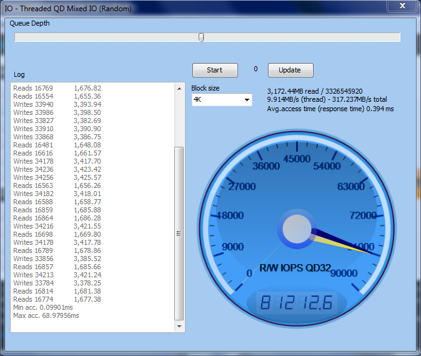Select the 'Reads 16769' log entry
Viewport: 421px width, 356px height.
pyautogui.click(x=56, y=88)
